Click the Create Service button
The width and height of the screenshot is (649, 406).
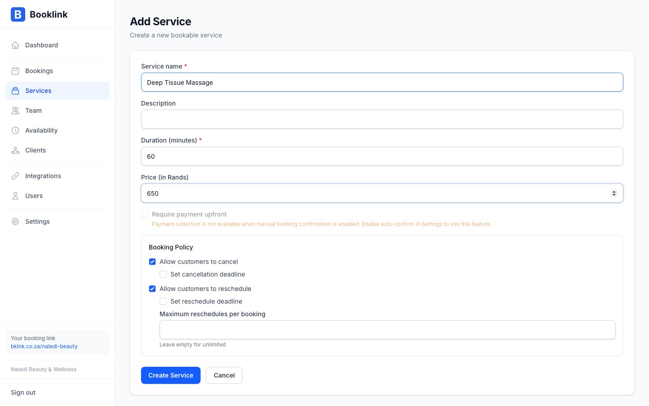click(x=171, y=375)
